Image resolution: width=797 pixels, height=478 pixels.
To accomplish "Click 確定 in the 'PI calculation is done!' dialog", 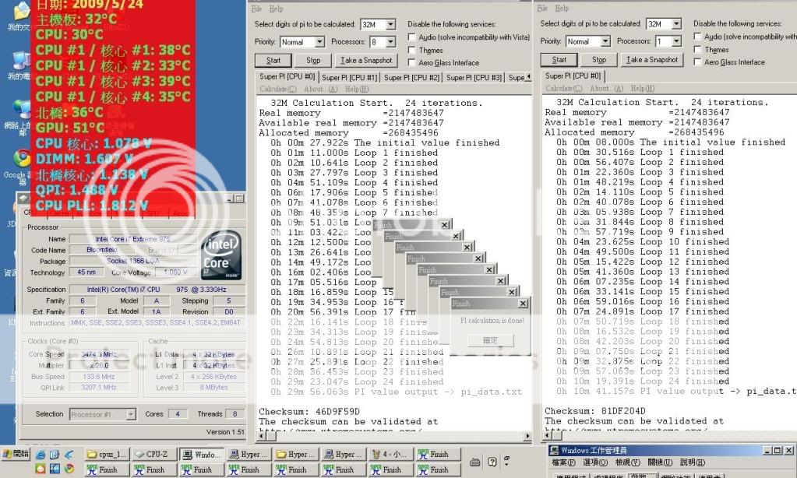I will pyautogui.click(x=490, y=340).
